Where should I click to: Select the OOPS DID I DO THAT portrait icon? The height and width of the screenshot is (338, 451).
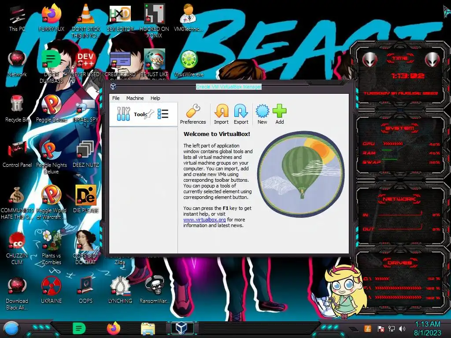pyautogui.click(x=86, y=248)
